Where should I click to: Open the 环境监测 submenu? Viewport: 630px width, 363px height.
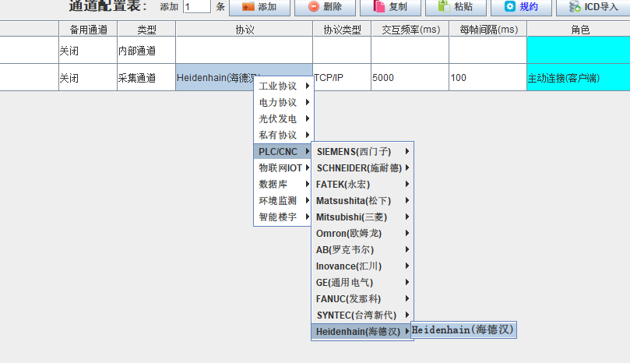click(283, 201)
